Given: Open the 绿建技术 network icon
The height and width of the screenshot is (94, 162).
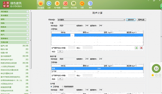Looking at the screenshot, I should (x=65, y=5).
